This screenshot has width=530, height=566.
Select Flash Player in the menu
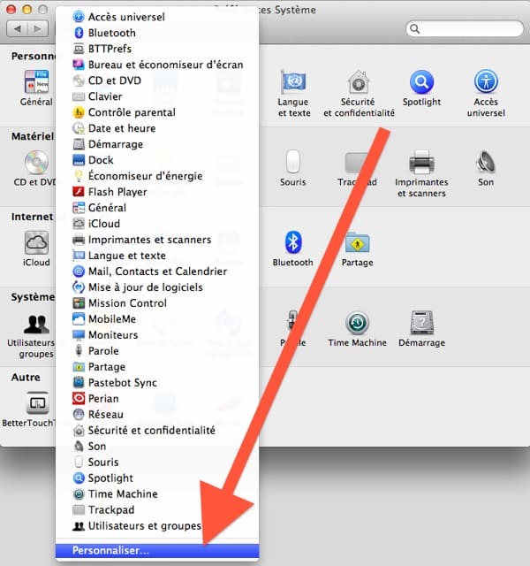[157, 192]
